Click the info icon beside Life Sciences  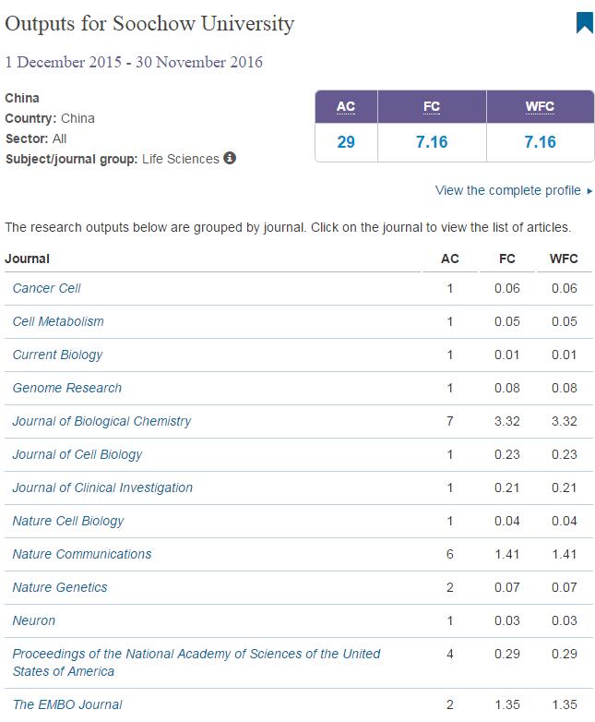pos(230,158)
